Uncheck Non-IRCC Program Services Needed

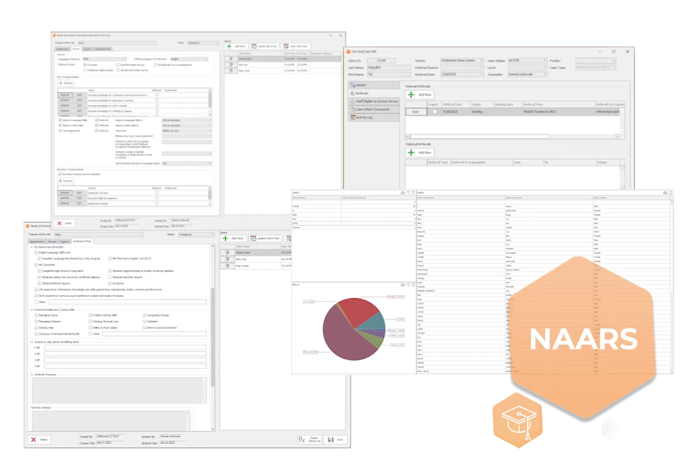(x=61, y=173)
